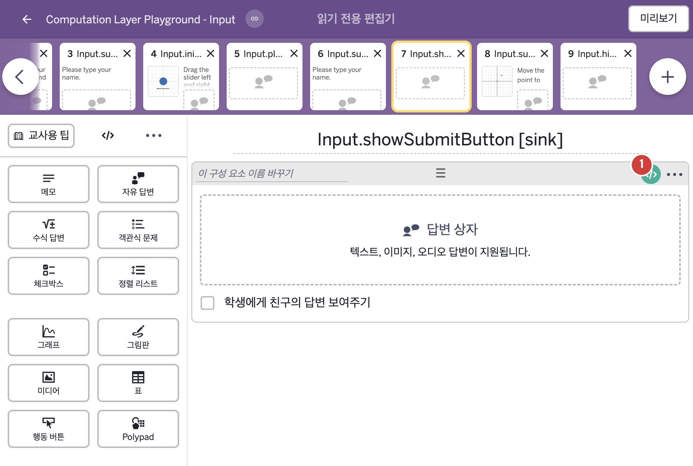693x466 pixels.
Task: Add a 메모 note component
Action: 49,184
